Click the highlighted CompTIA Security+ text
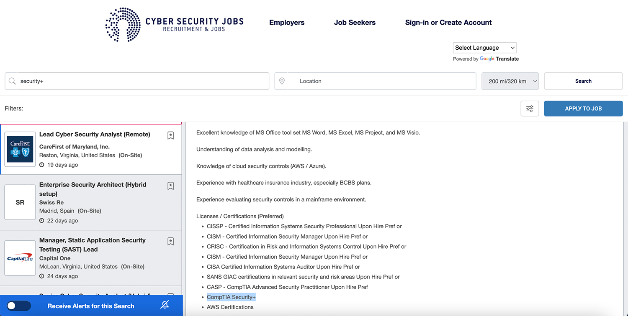 (231, 297)
